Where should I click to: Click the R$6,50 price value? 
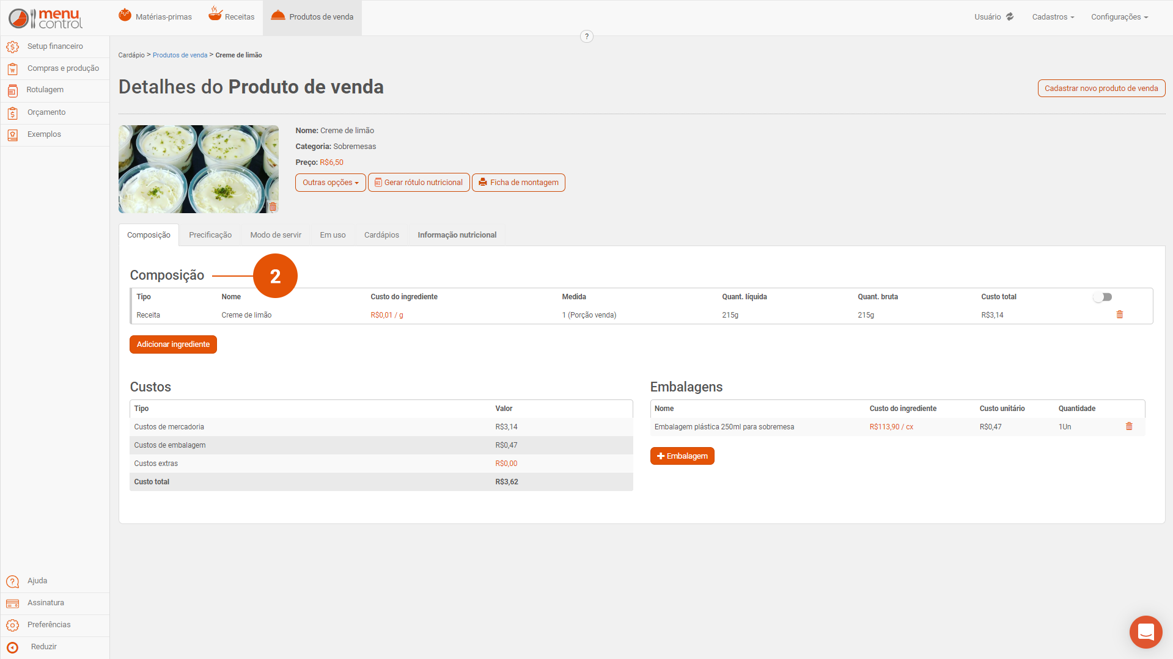pos(332,162)
